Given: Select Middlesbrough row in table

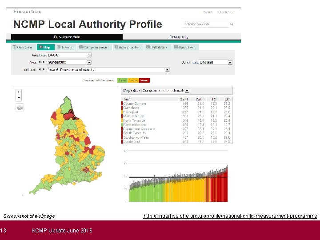Looking at the screenshot, I should [x=177, y=116].
